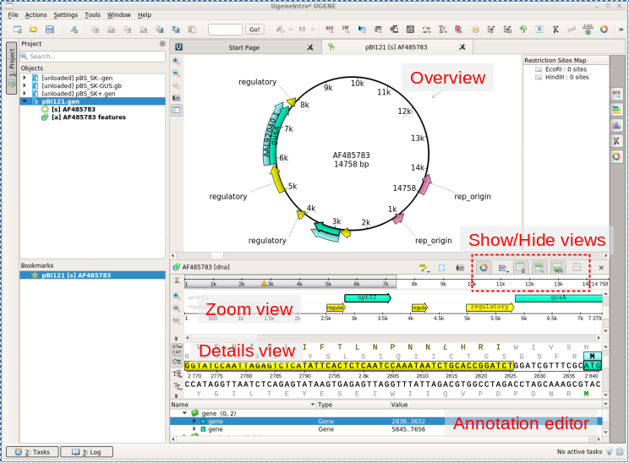Click the Go! button
This screenshot has height=463, width=629.
pos(254,30)
